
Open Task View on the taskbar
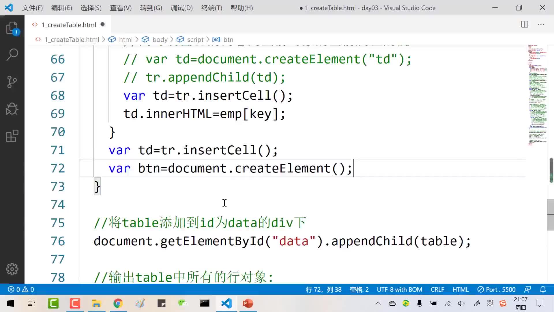tap(31, 303)
